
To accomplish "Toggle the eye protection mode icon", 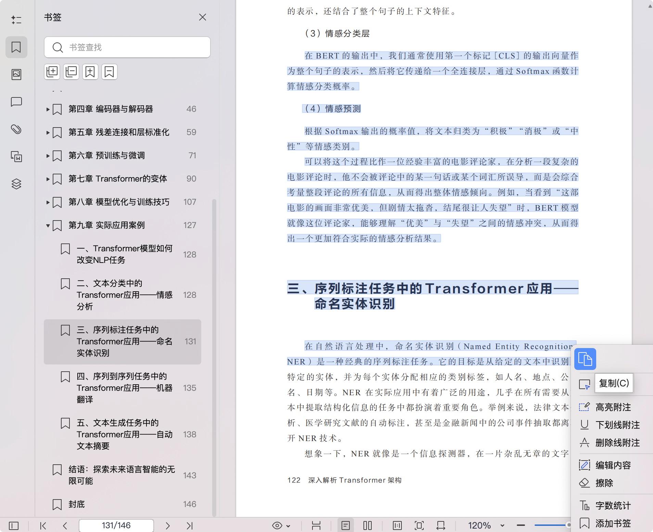I will coord(277,526).
